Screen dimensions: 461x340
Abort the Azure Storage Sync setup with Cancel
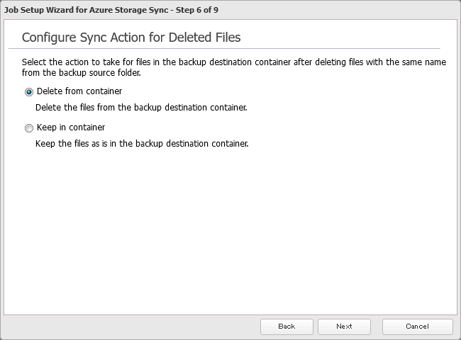(x=417, y=326)
